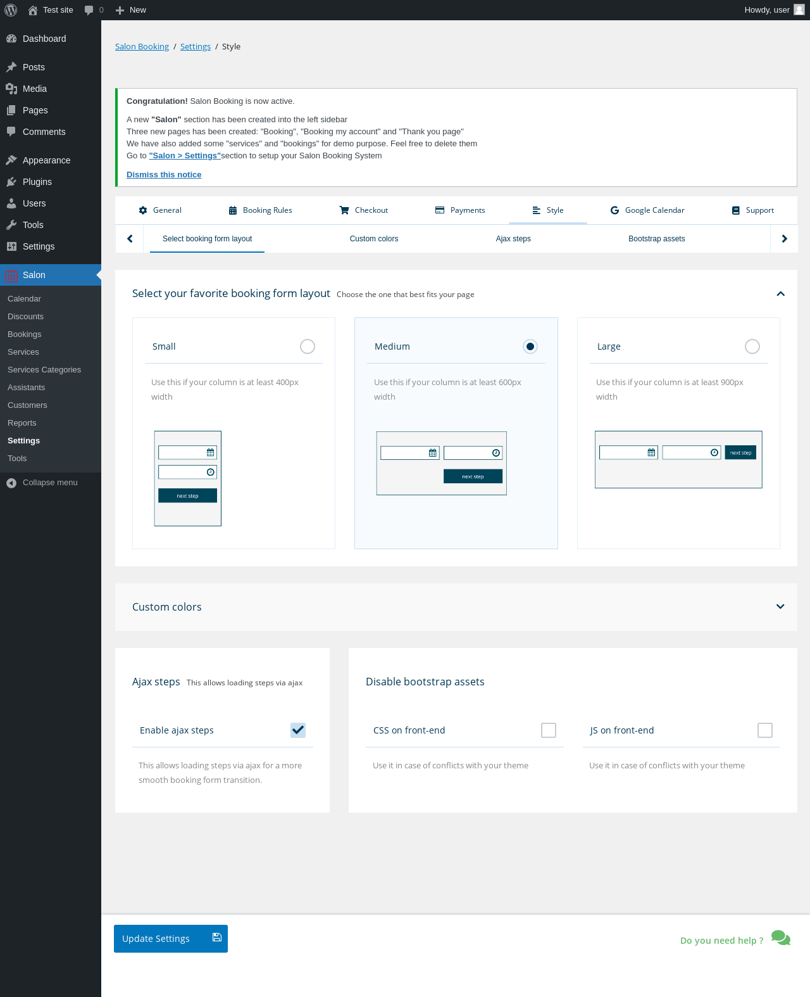
Task: Open Services Categories in Salon submenu
Action: [44, 370]
